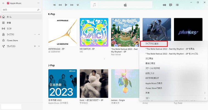Click the Gold ～また逢う日まで～ EP title
Image resolution: width=208 pixels, height=110 pixels.
(91, 100)
